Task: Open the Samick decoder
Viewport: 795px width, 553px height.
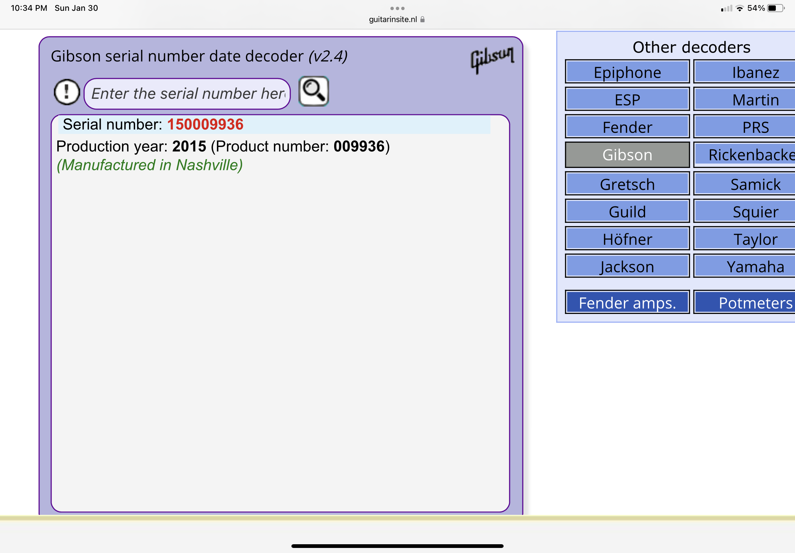Action: pyautogui.click(x=744, y=184)
